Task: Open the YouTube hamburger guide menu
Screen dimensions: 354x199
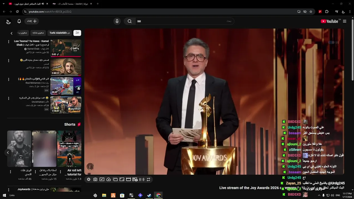Action: pos(345,21)
